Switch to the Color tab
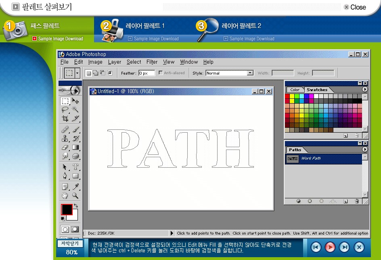381x260 pixels. (295, 89)
